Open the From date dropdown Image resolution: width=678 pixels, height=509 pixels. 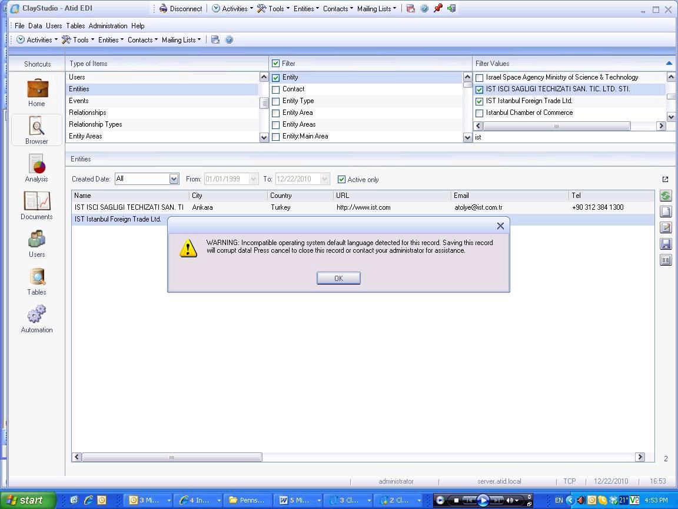click(254, 179)
